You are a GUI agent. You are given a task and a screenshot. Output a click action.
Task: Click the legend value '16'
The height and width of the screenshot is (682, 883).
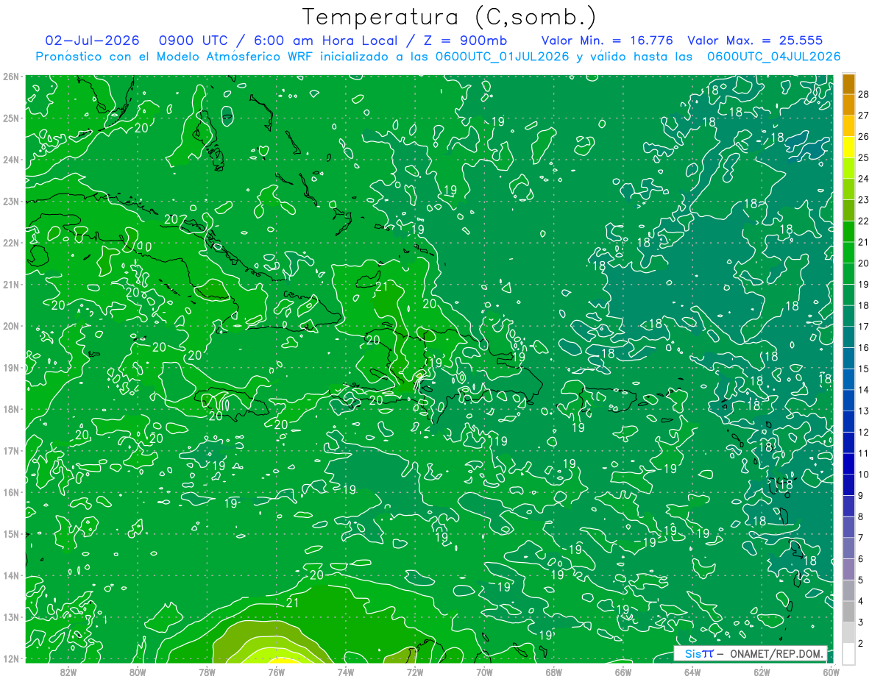[x=863, y=347]
